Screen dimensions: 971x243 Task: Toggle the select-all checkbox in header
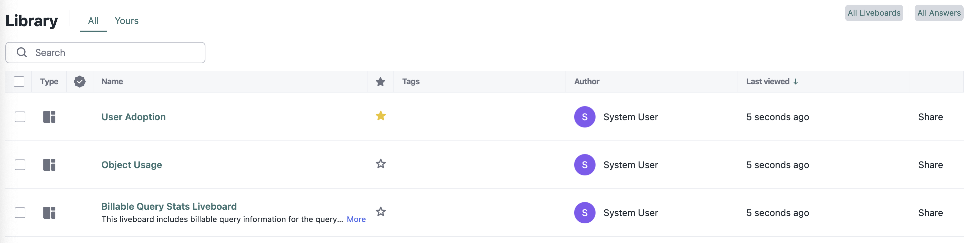coord(19,82)
